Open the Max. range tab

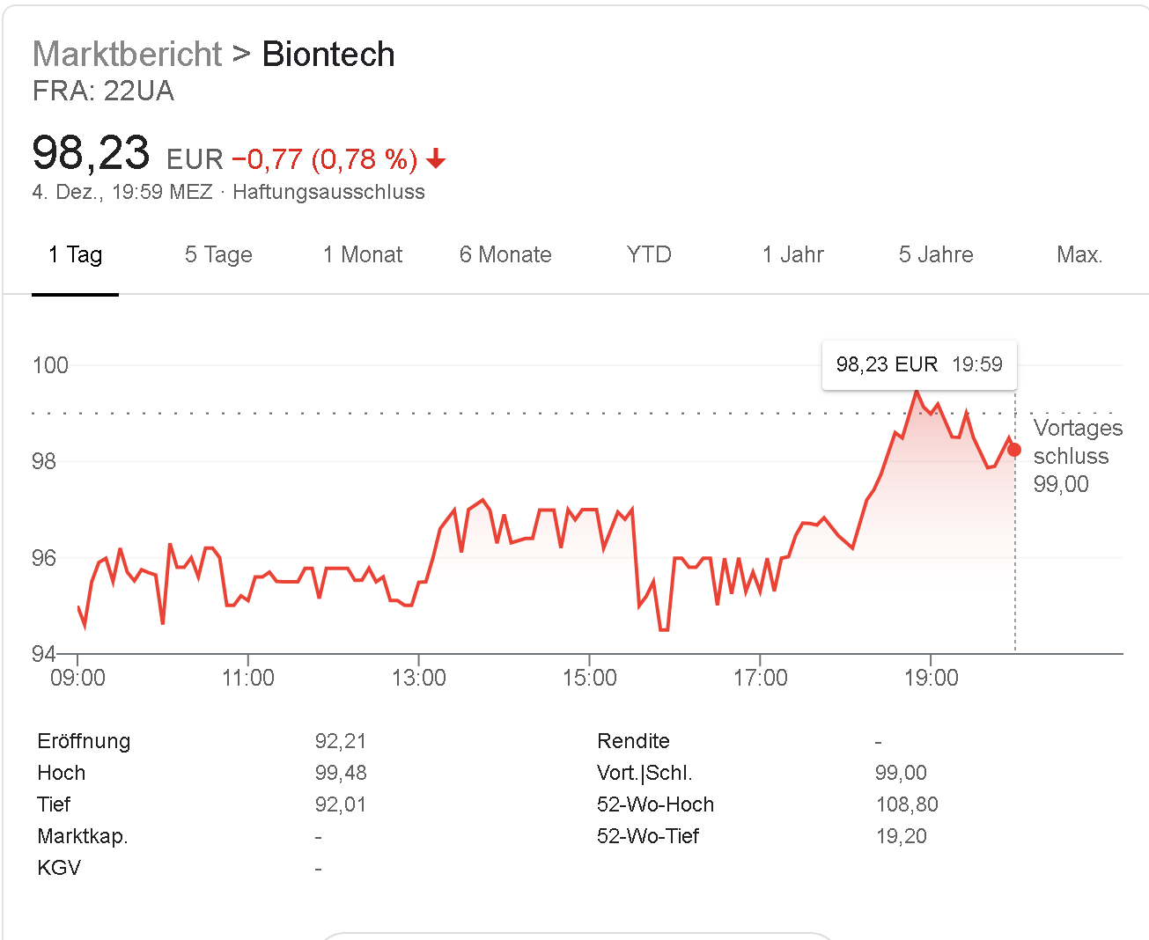[1079, 255]
